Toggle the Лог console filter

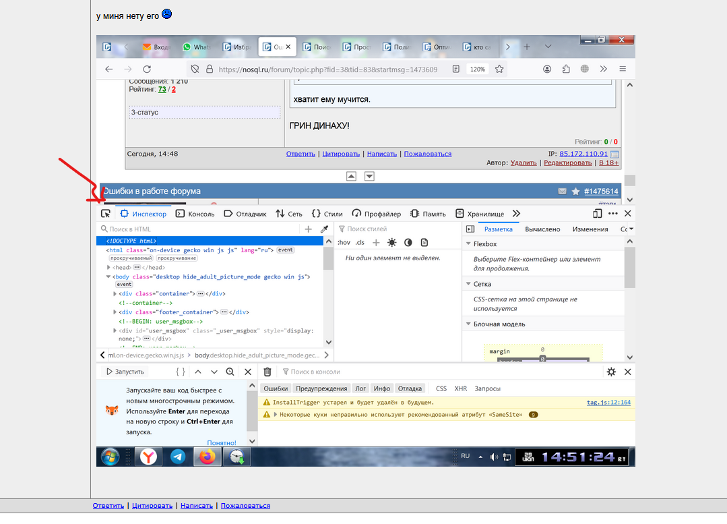click(x=360, y=388)
